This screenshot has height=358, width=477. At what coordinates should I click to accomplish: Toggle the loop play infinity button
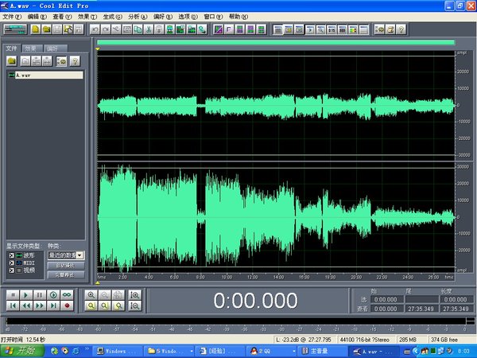click(67, 294)
